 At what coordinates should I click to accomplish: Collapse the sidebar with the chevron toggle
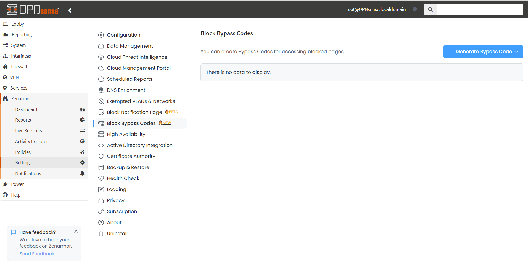click(x=70, y=10)
